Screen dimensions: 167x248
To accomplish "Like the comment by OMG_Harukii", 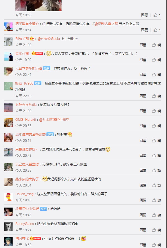I will tap(156, 126).
